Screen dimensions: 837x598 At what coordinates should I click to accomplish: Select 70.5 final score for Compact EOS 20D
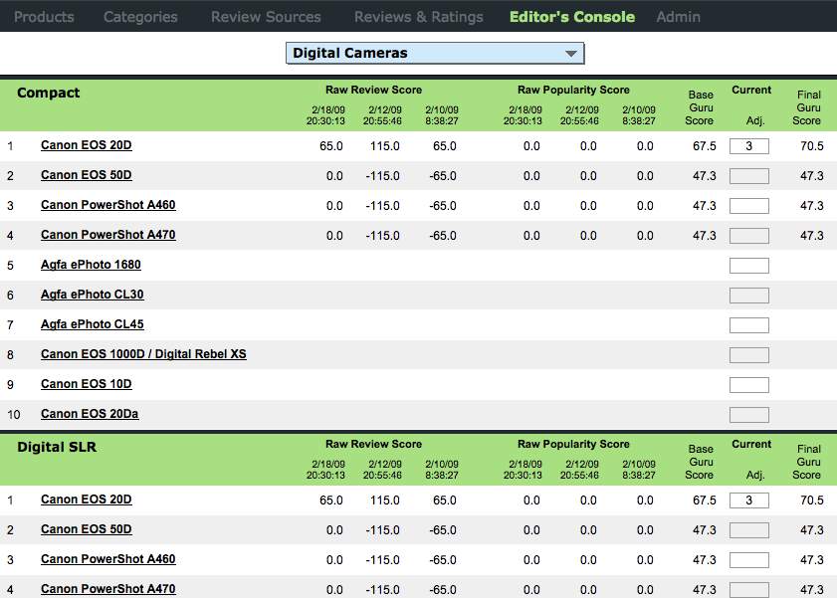click(x=812, y=146)
